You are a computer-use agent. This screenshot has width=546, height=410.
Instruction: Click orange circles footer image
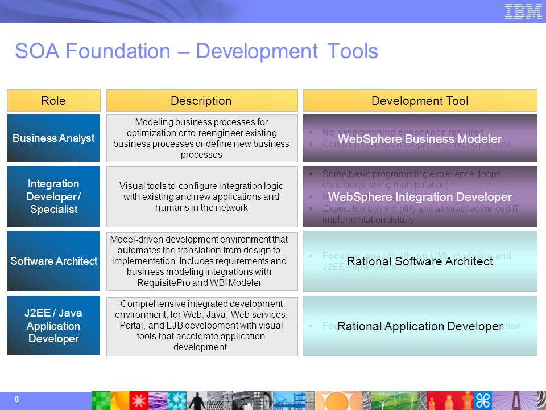coord(338,400)
